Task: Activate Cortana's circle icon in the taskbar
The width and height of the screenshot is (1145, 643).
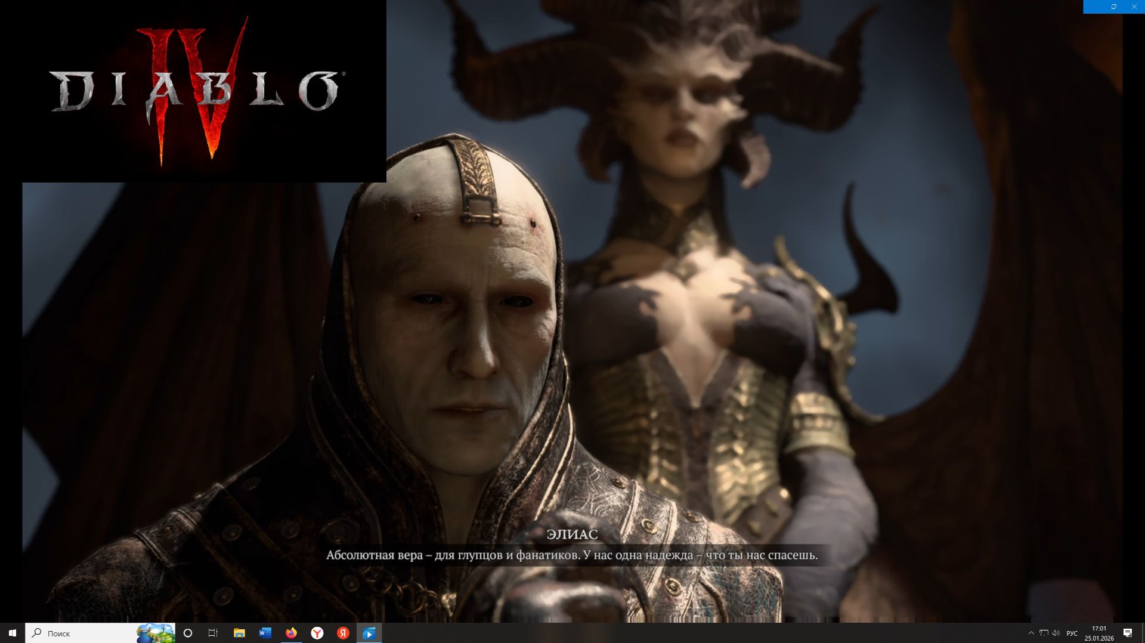Action: [x=188, y=633]
